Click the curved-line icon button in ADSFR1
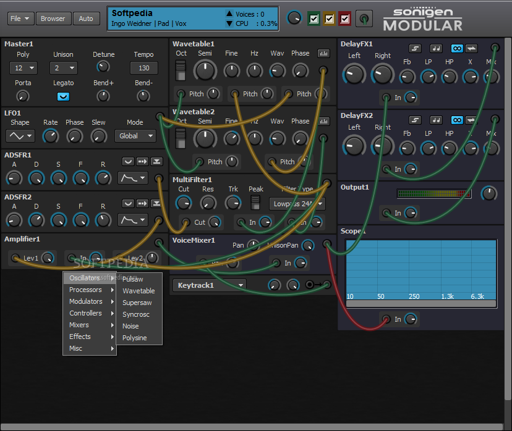This screenshot has width=512, height=431. (x=128, y=161)
